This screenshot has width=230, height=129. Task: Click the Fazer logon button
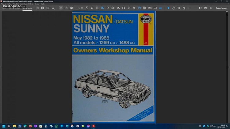pos(221,8)
